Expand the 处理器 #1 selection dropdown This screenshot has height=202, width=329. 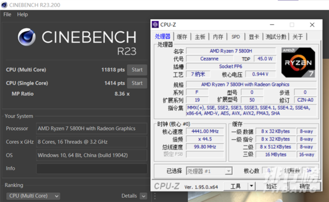[x=229, y=171]
